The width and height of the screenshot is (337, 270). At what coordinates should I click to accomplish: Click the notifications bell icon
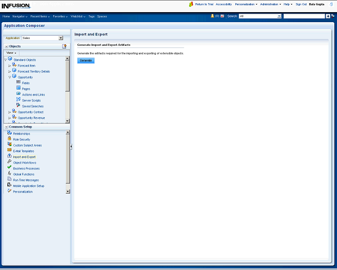click(x=213, y=16)
